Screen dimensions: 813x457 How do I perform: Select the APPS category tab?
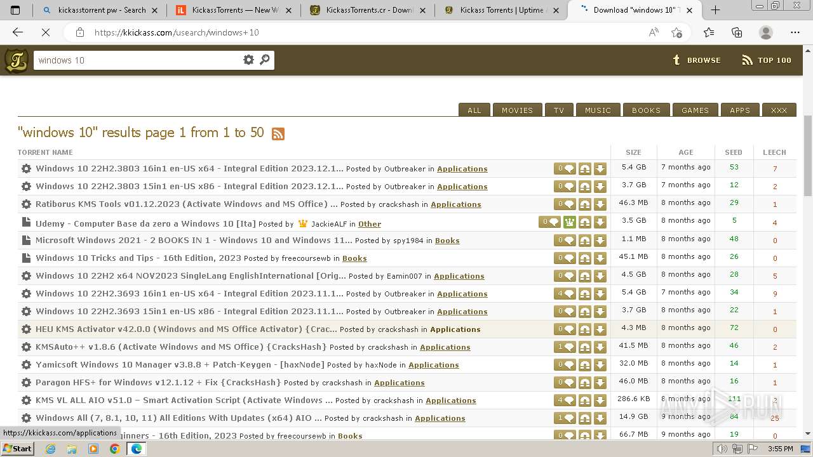(x=740, y=110)
